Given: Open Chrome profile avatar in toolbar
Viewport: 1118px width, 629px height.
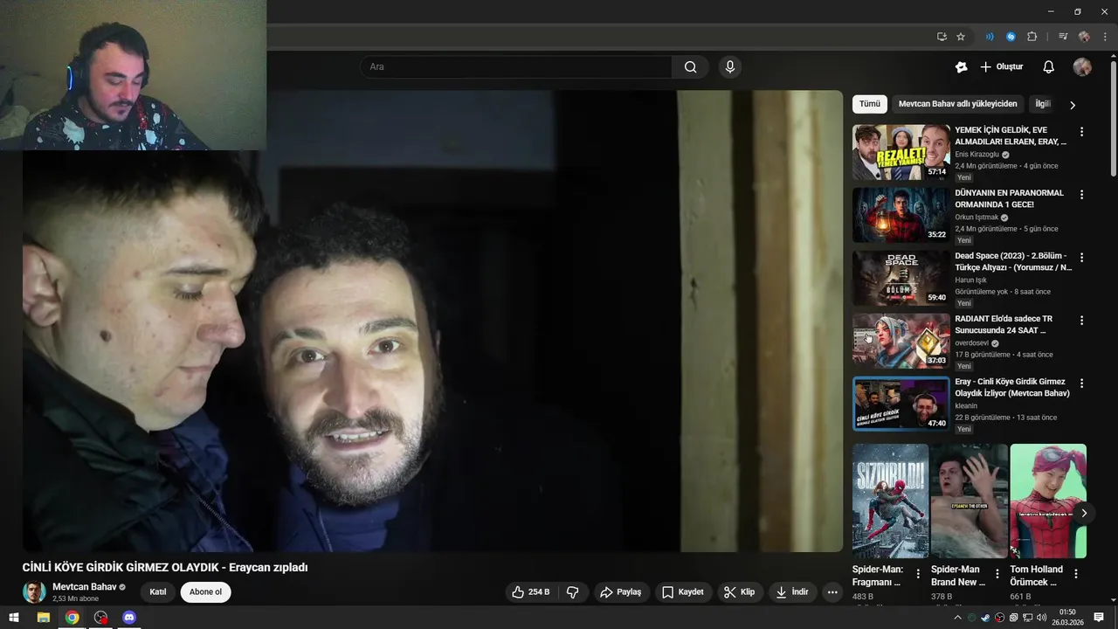Looking at the screenshot, I should (x=1084, y=37).
